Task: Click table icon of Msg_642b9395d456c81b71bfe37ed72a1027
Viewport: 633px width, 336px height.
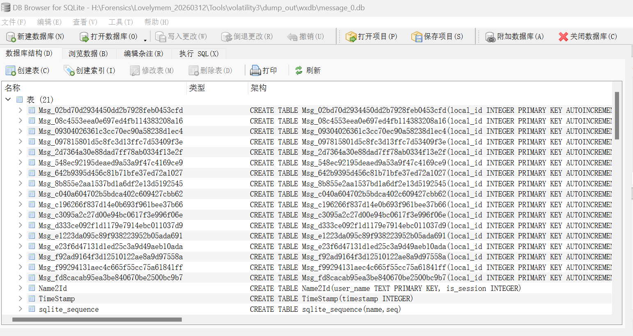Action: pos(32,173)
